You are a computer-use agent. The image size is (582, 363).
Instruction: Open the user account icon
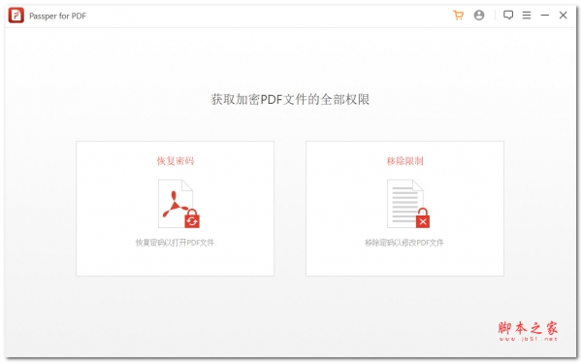pyautogui.click(x=479, y=16)
